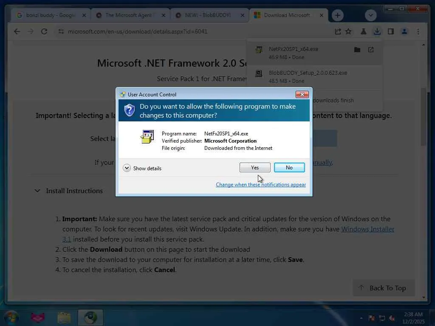Viewport: 435px width, 326px height.
Task: Click page vertical scrollbar thumb
Action: point(424,116)
